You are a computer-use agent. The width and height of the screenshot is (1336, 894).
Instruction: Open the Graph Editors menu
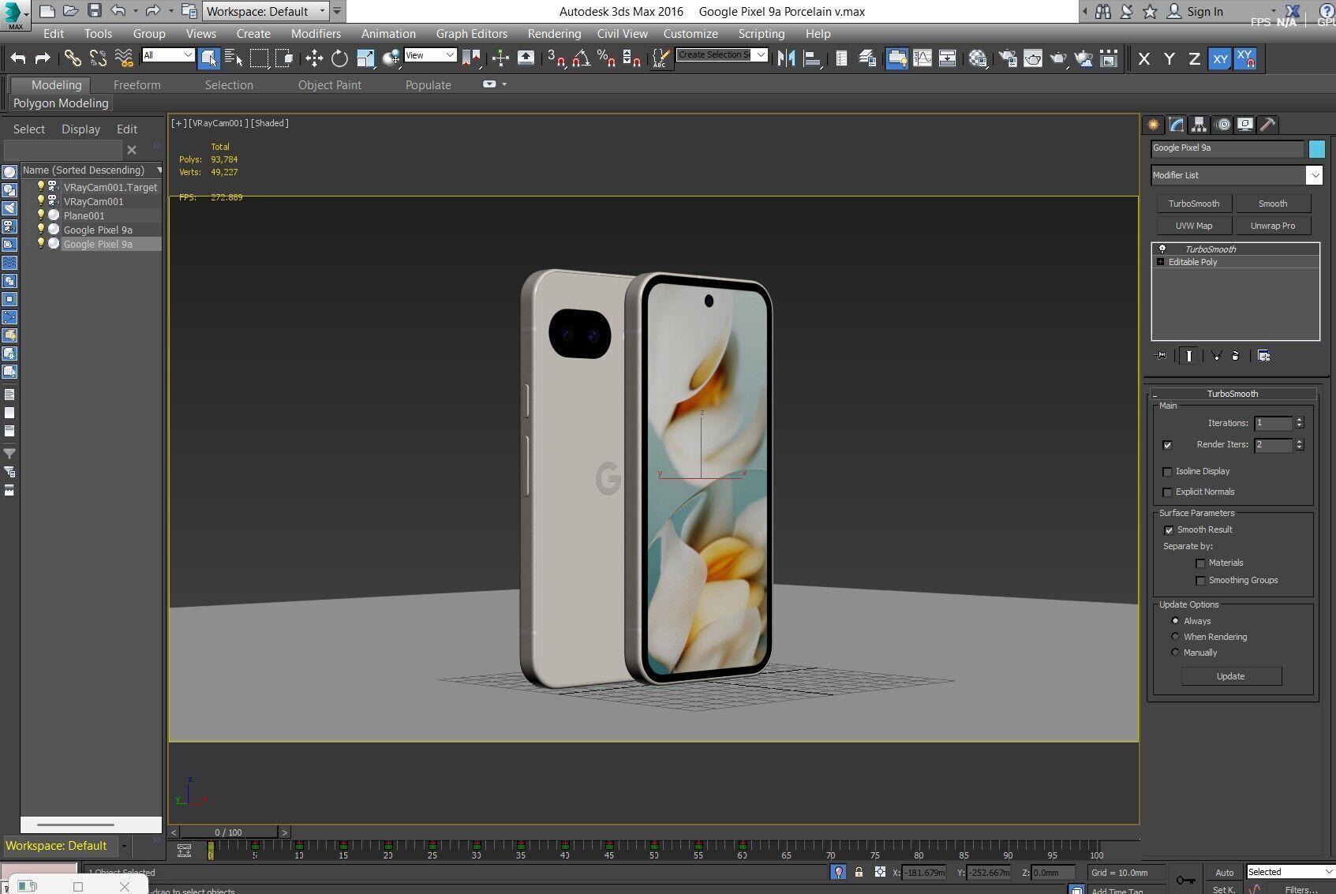pyautogui.click(x=471, y=34)
